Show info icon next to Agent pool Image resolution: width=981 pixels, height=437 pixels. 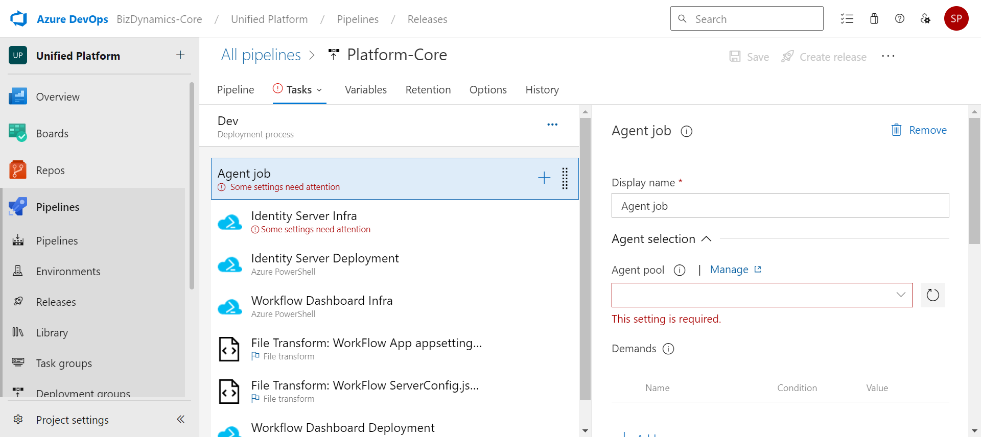pos(680,270)
